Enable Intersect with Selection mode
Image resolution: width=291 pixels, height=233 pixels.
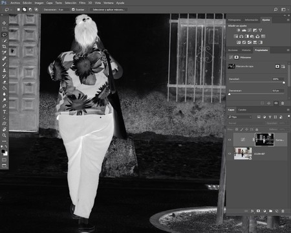[x=36, y=10]
